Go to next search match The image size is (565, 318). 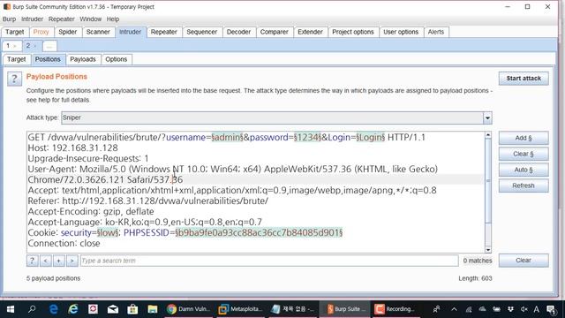pyautogui.click(x=72, y=261)
